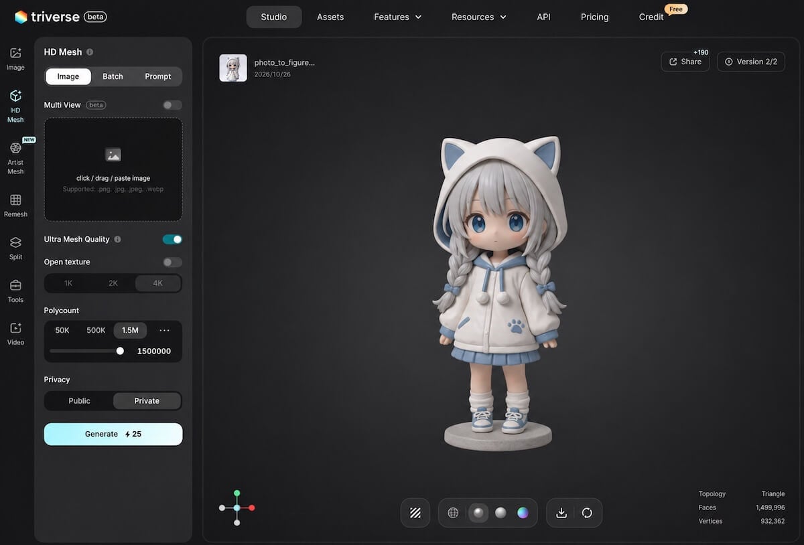Image resolution: width=804 pixels, height=545 pixels.
Task: Set polycount preset to 500K
Action: [96, 330]
